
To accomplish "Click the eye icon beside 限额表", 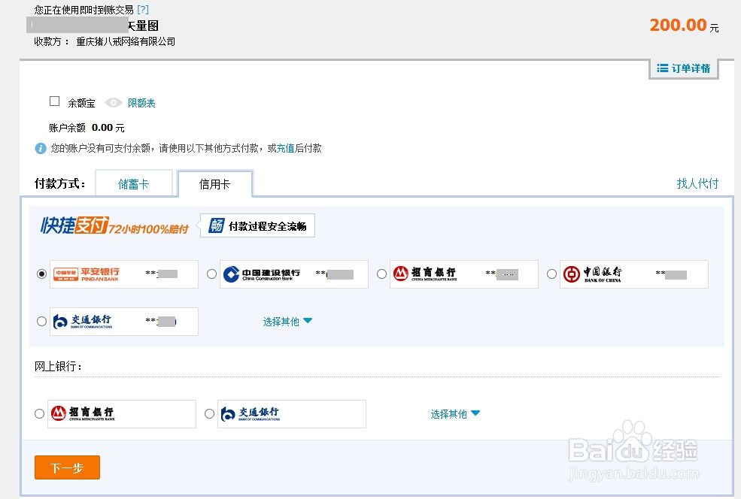I will click(113, 102).
